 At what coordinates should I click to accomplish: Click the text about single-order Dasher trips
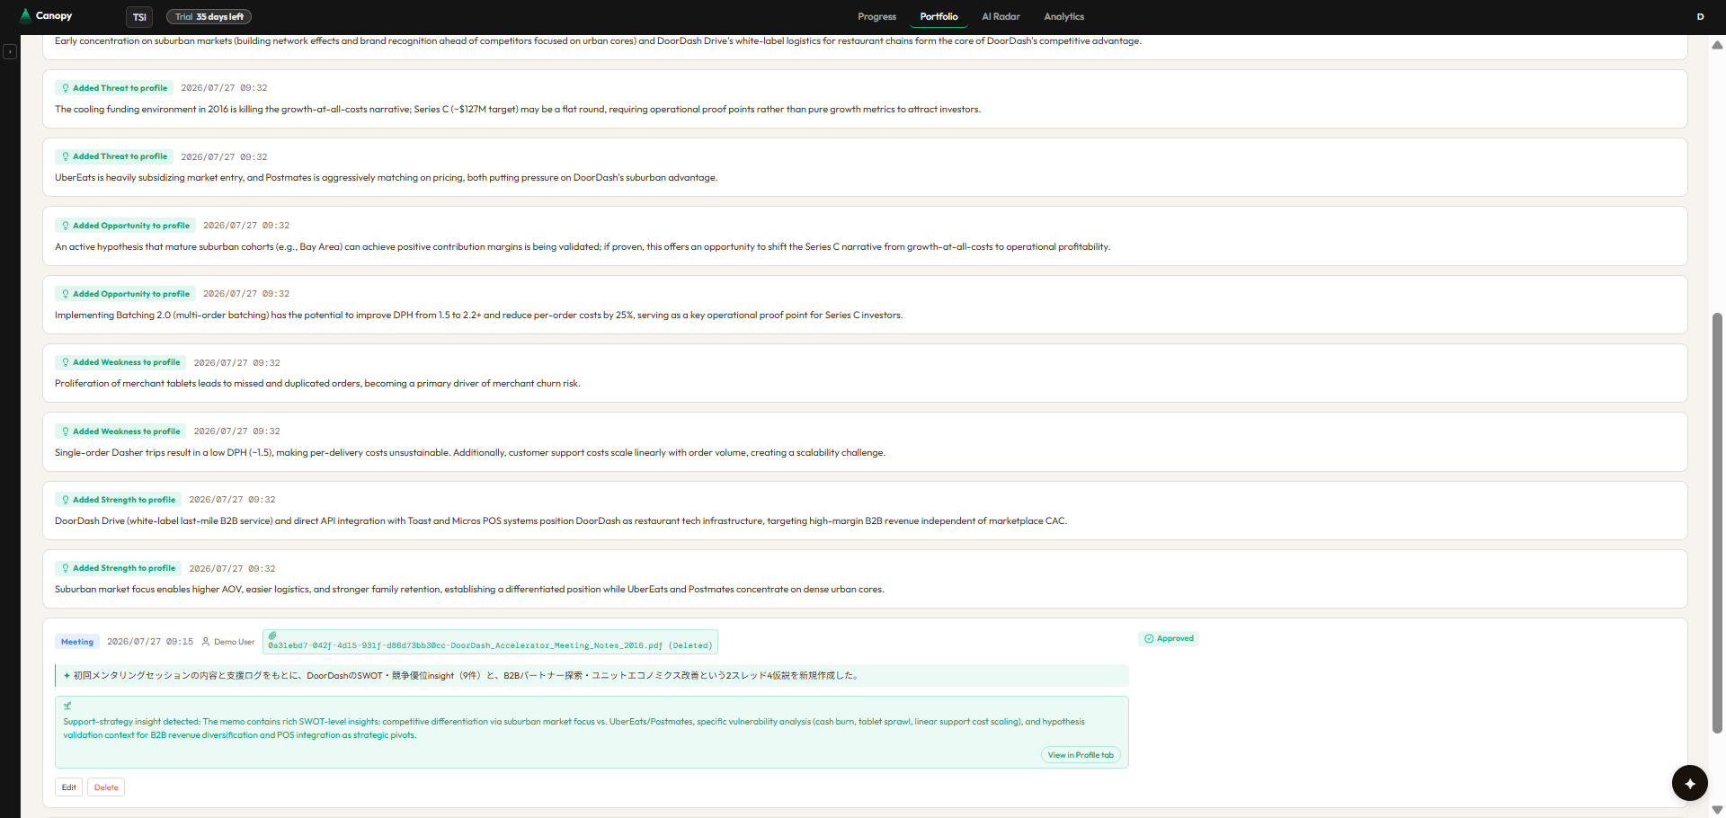[470, 453]
